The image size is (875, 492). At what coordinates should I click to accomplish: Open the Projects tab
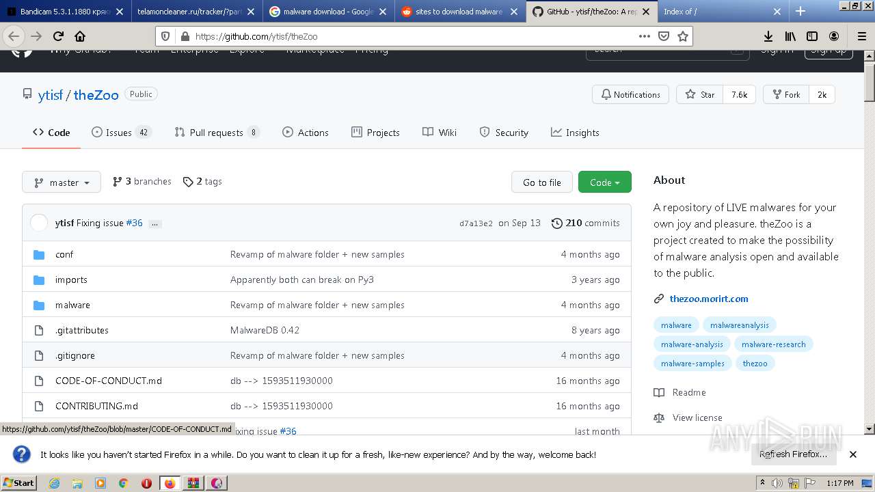(375, 133)
